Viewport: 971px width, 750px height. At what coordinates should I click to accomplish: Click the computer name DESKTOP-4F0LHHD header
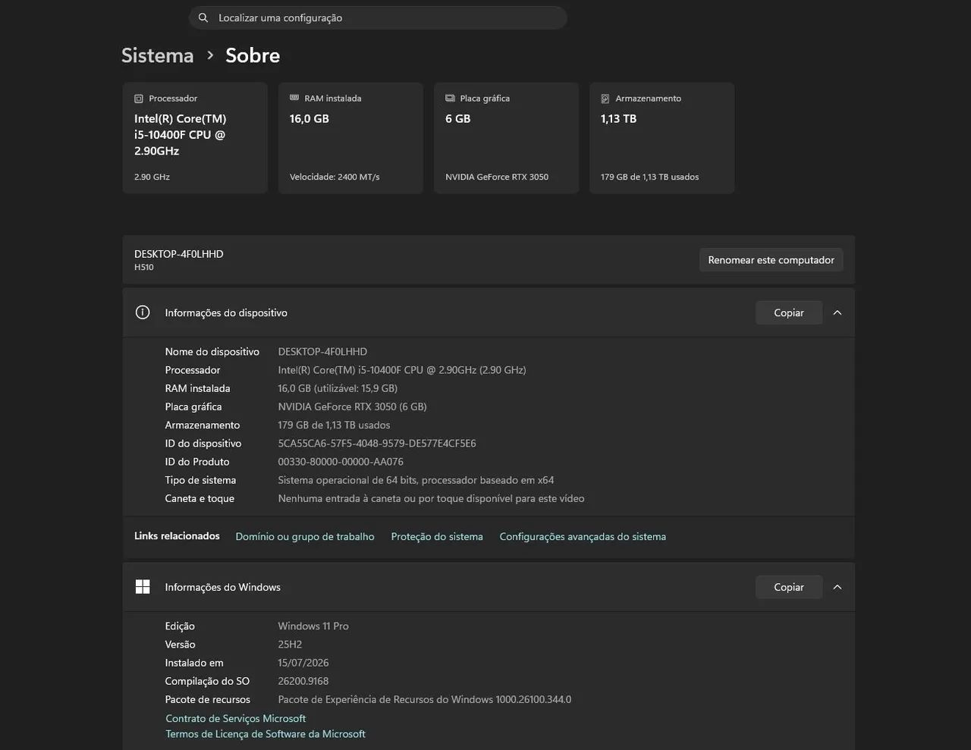[179, 254]
